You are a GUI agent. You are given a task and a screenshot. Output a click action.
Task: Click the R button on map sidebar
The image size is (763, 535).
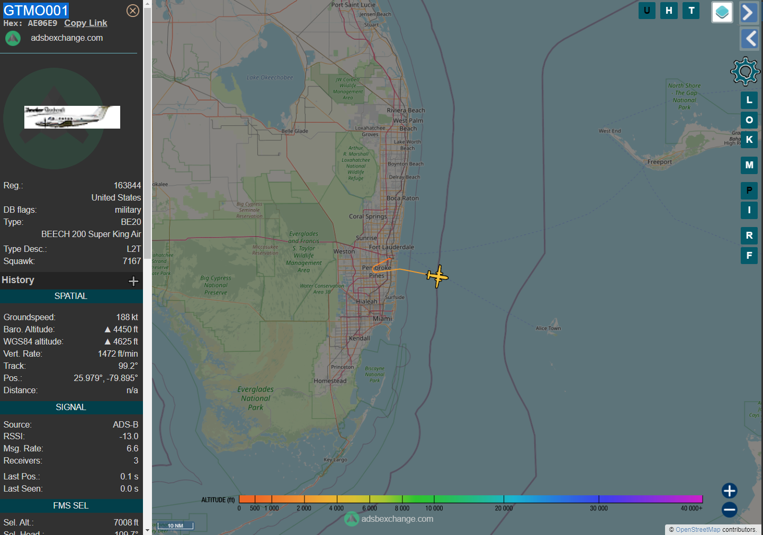click(749, 235)
